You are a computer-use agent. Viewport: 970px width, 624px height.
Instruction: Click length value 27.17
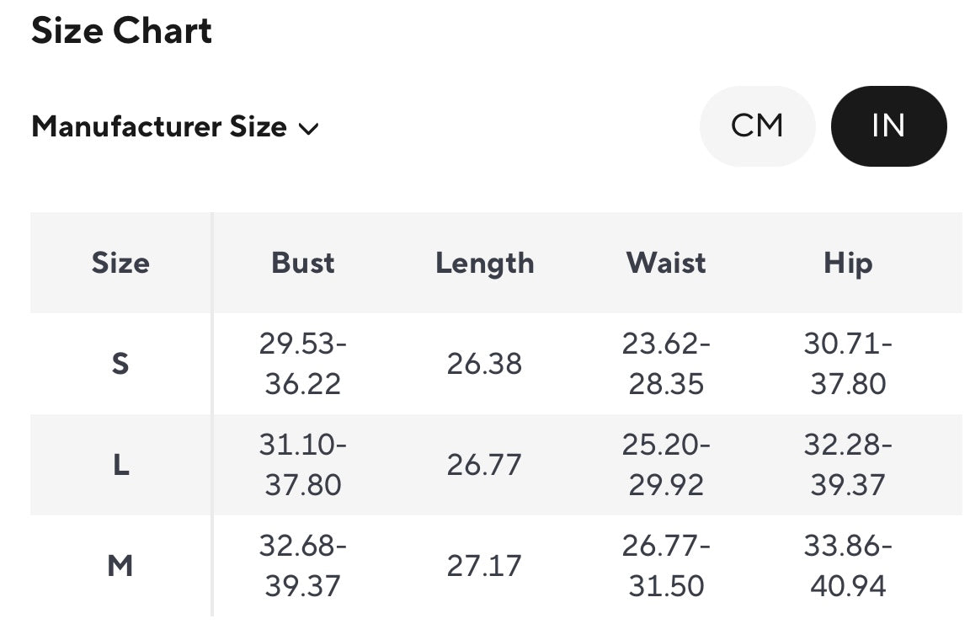click(x=484, y=566)
